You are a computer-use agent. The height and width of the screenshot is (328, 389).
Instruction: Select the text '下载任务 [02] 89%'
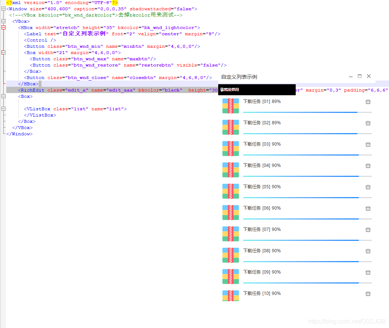(x=262, y=123)
